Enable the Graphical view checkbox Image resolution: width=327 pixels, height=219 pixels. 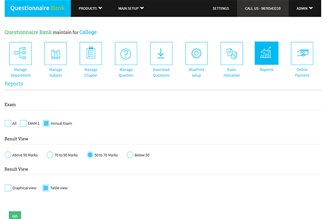(x=8, y=188)
